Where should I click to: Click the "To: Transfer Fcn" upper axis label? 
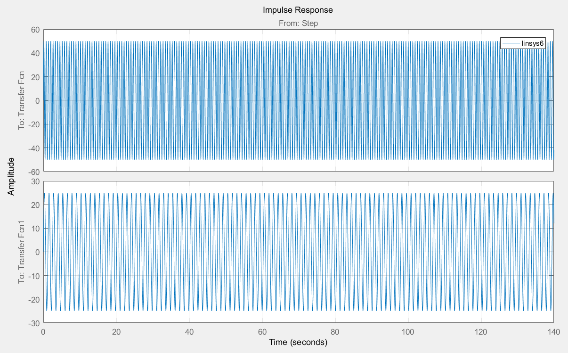pyautogui.click(x=21, y=100)
